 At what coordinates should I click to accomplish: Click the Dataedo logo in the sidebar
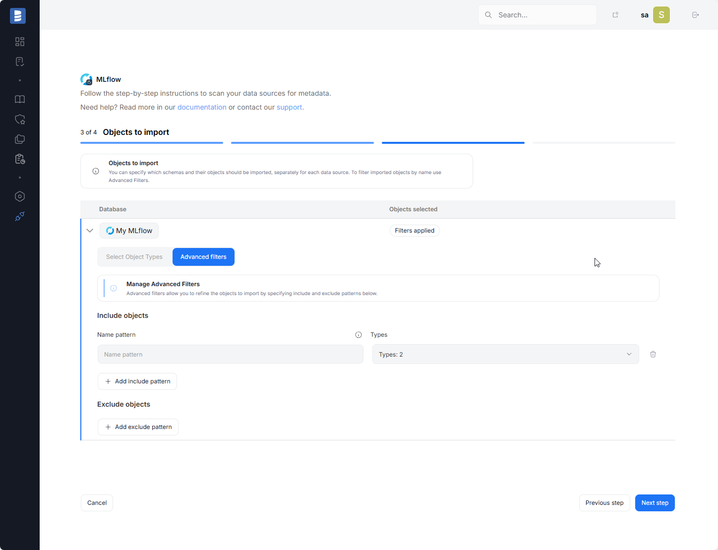point(18,16)
